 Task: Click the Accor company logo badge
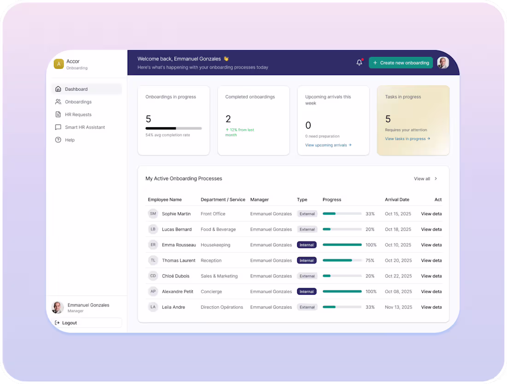(x=59, y=64)
